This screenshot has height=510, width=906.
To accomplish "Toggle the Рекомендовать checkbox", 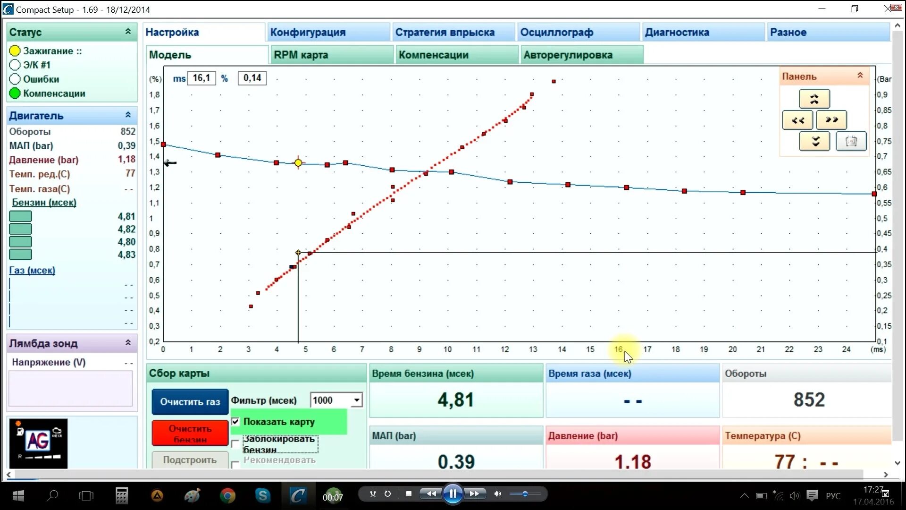I will click(x=235, y=464).
